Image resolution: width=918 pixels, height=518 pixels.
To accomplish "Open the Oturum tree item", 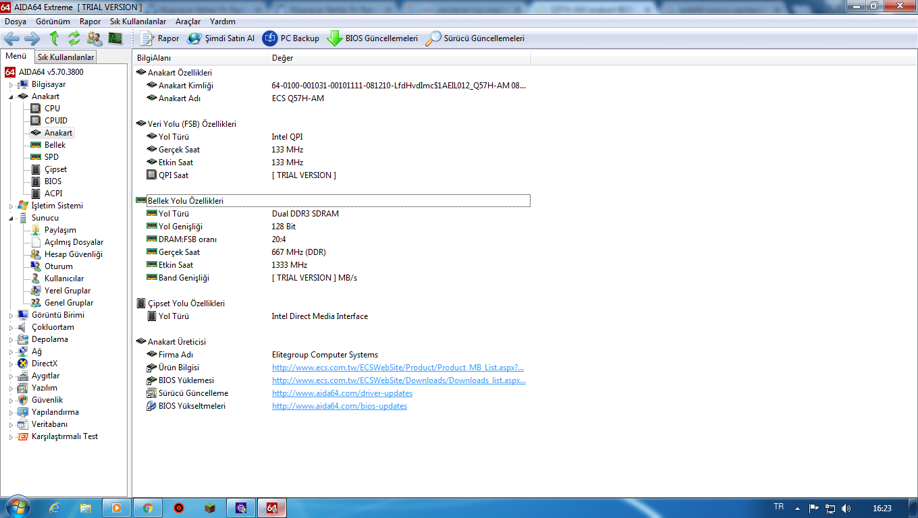I will click(59, 266).
